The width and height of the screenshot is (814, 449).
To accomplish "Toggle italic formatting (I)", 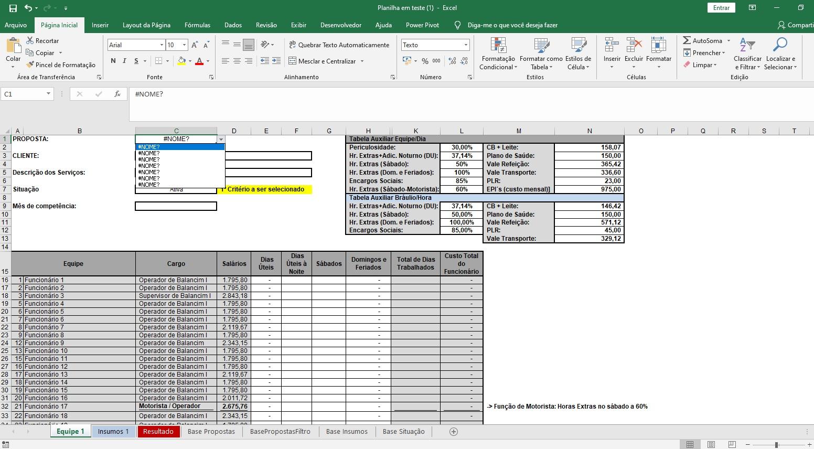I will point(124,61).
